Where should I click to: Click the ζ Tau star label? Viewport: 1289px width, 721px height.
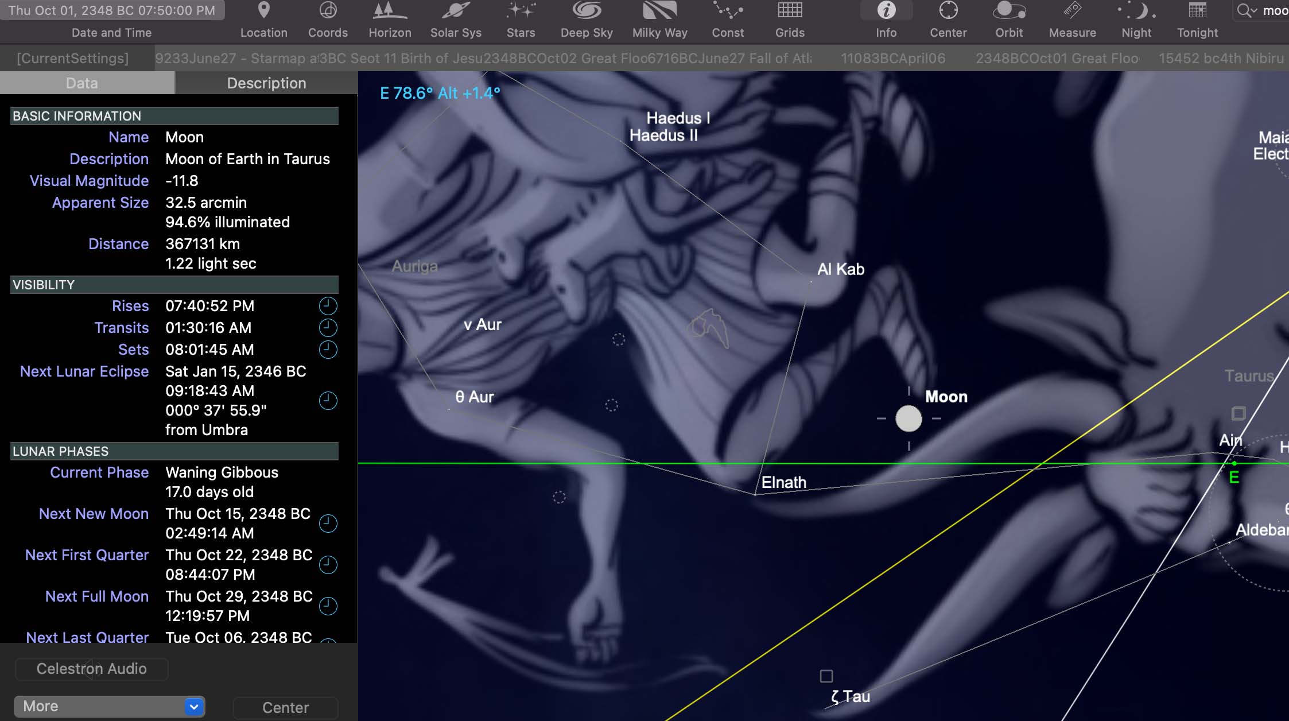tap(851, 697)
